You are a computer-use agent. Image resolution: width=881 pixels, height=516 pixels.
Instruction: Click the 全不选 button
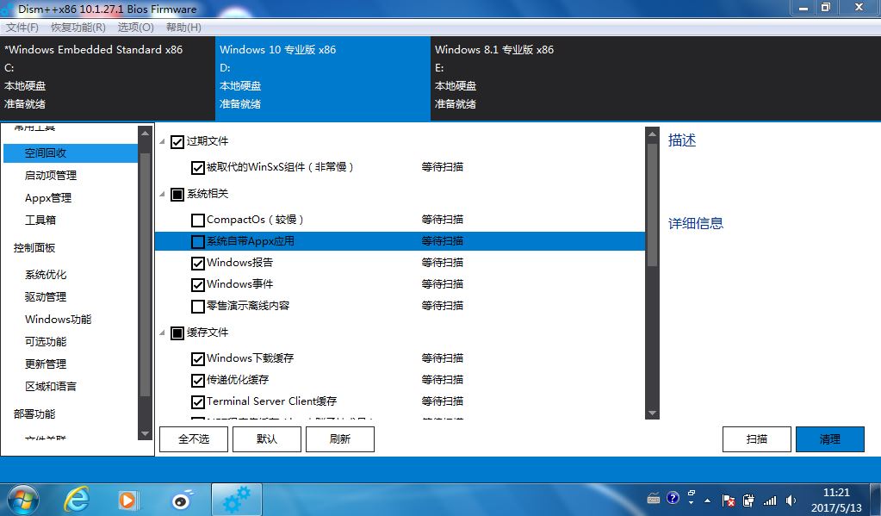pyautogui.click(x=194, y=439)
